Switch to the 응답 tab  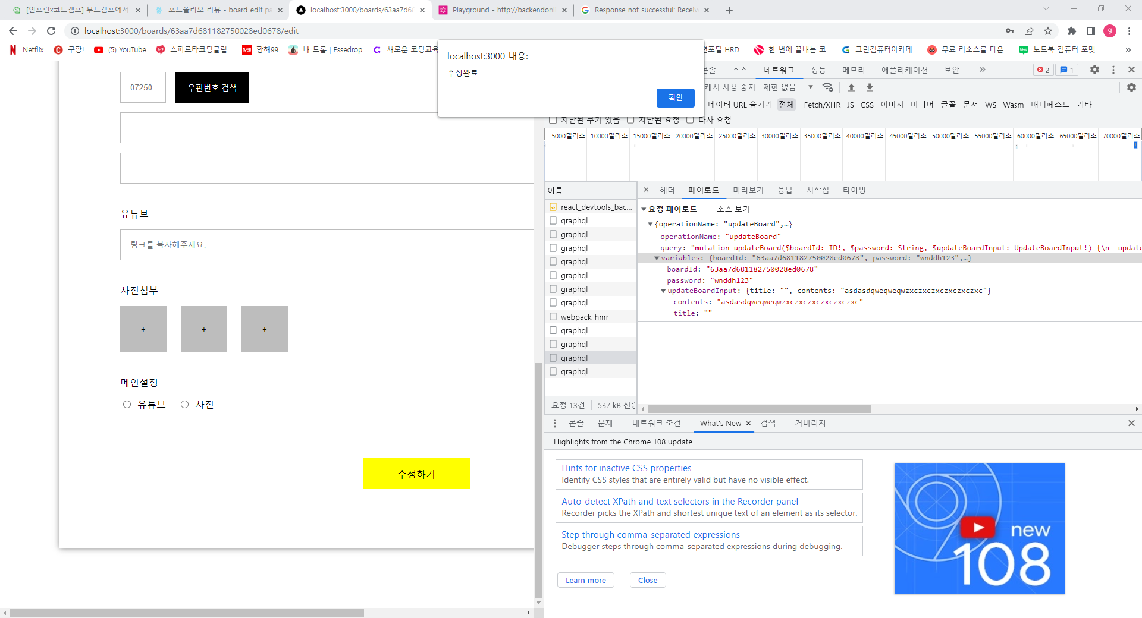[x=785, y=190]
